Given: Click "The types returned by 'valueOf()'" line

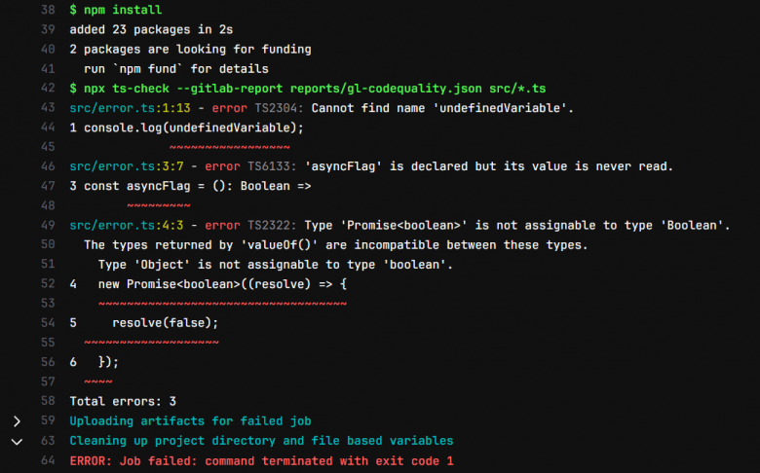Looking at the screenshot, I should (335, 245).
